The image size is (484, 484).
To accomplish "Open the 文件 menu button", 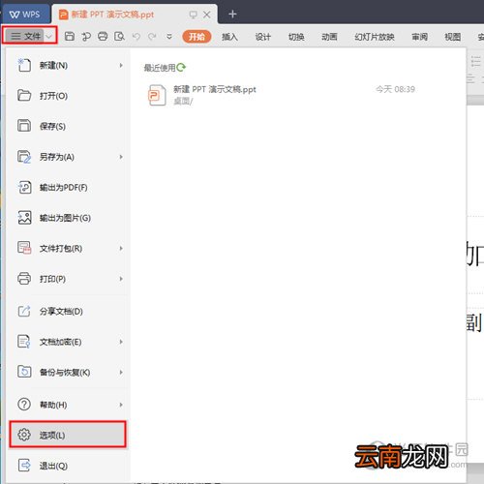I will (26, 36).
